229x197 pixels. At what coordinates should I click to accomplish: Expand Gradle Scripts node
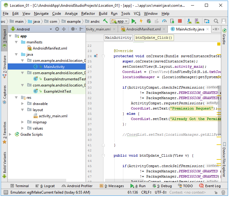pyautogui.click(x=10, y=134)
